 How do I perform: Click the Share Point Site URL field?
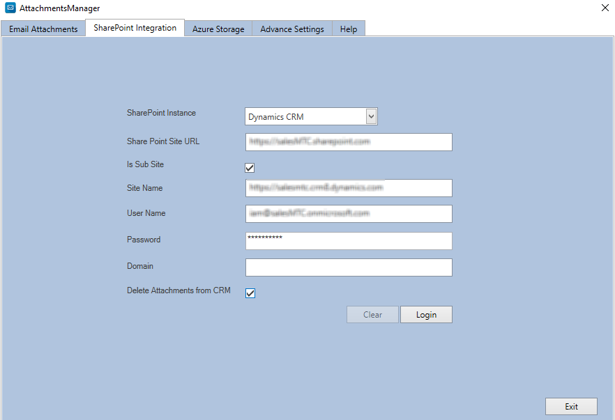coord(349,142)
